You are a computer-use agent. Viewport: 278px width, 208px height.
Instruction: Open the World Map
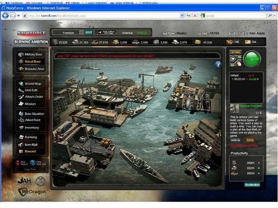pyautogui.click(x=30, y=84)
